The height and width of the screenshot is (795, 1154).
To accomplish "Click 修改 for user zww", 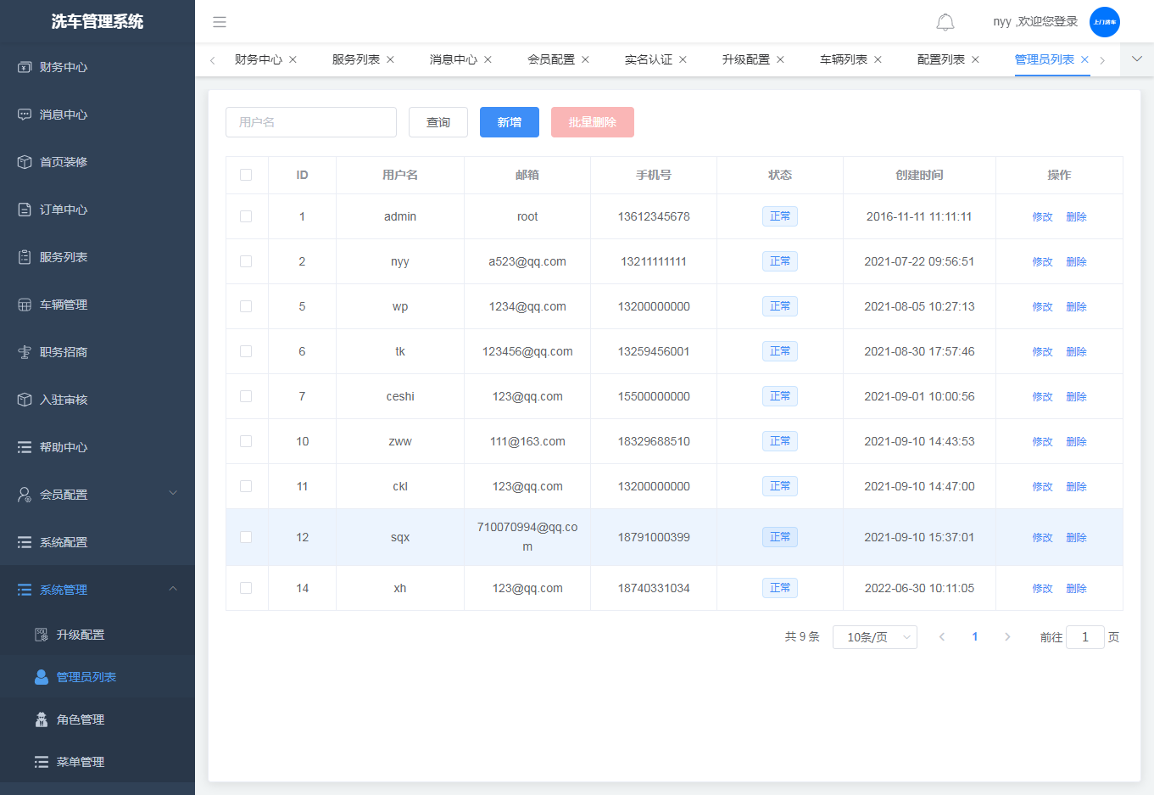I will (1042, 442).
